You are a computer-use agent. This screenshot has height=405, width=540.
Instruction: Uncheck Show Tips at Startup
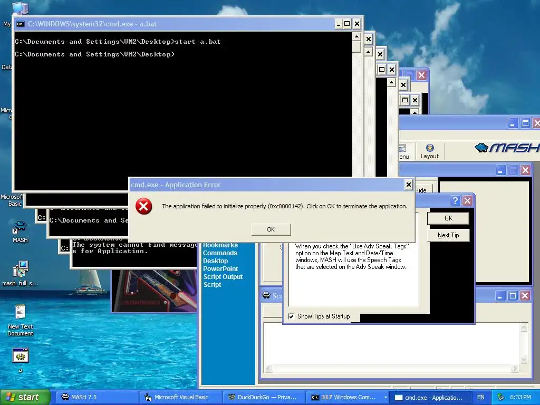[291, 316]
